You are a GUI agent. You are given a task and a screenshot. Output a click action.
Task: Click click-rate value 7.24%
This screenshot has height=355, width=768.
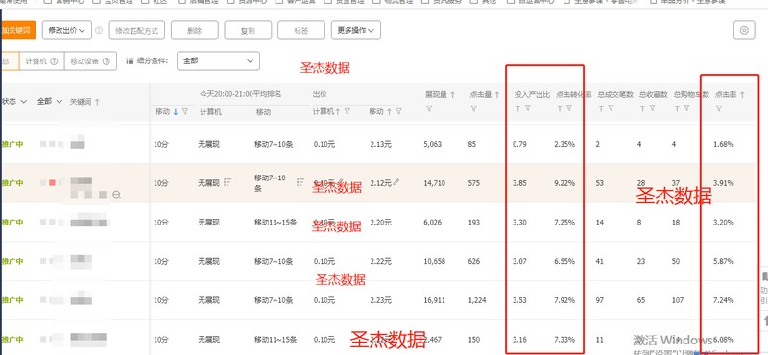point(724,300)
